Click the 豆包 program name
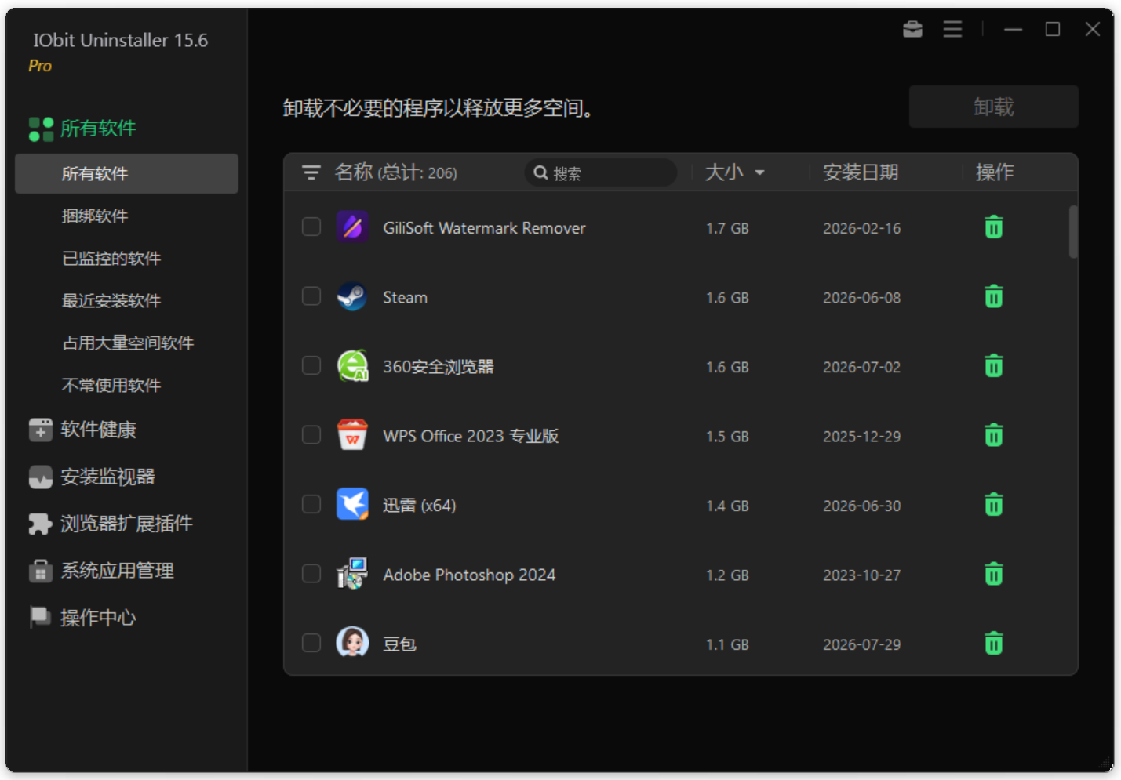This screenshot has height=780, width=1121. [x=399, y=644]
